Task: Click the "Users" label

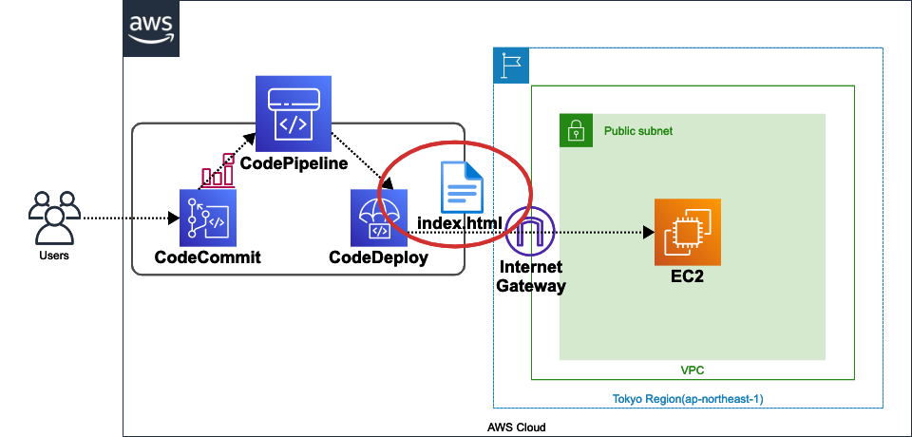Action: 53,255
